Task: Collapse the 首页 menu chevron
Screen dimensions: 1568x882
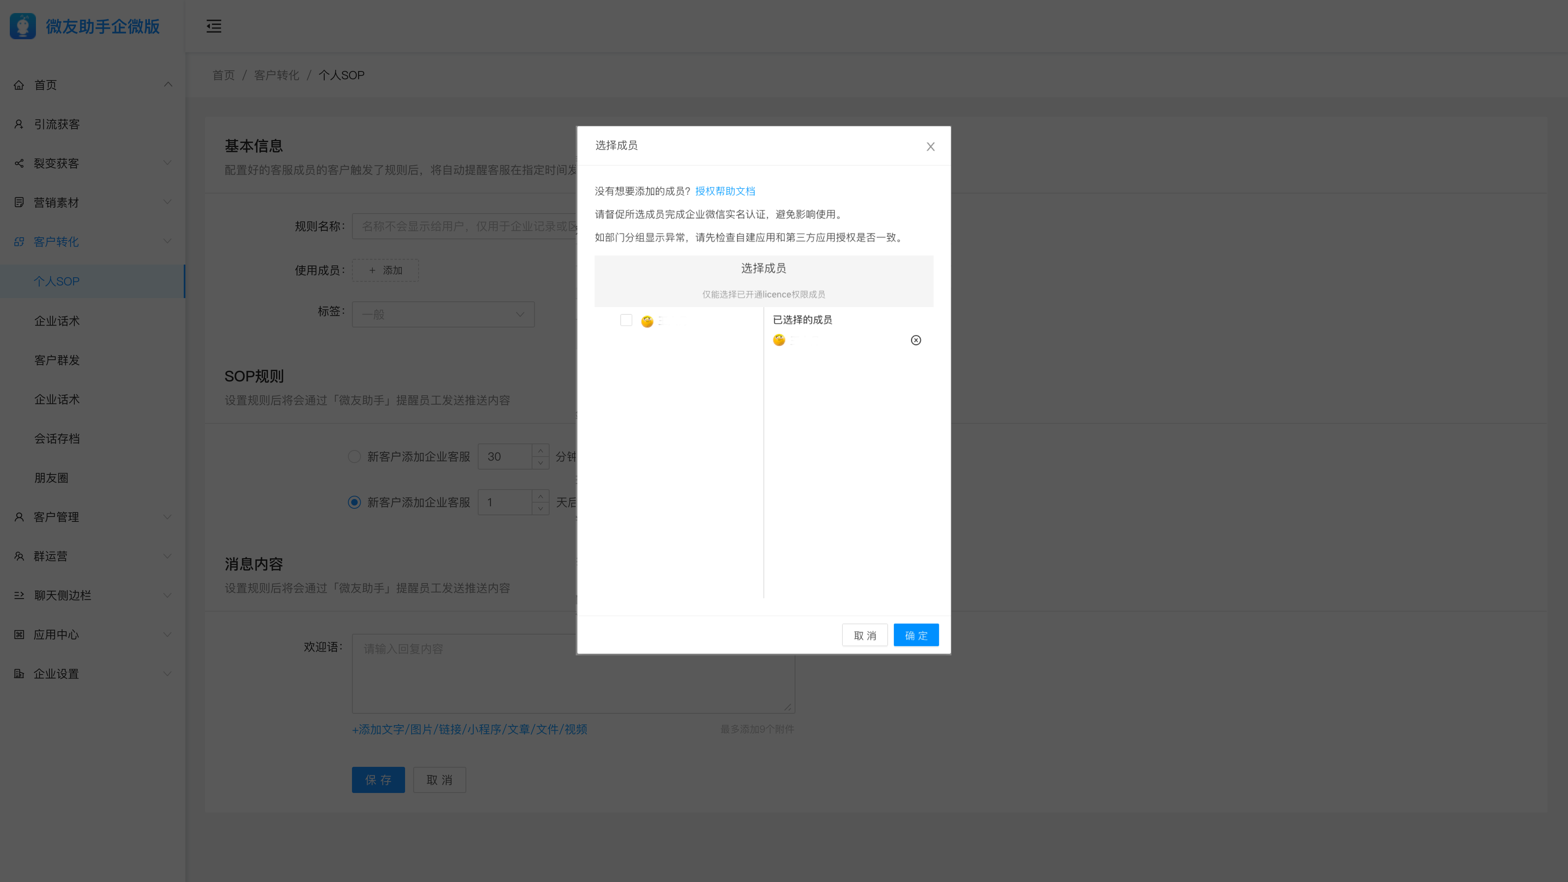Action: pyautogui.click(x=167, y=85)
